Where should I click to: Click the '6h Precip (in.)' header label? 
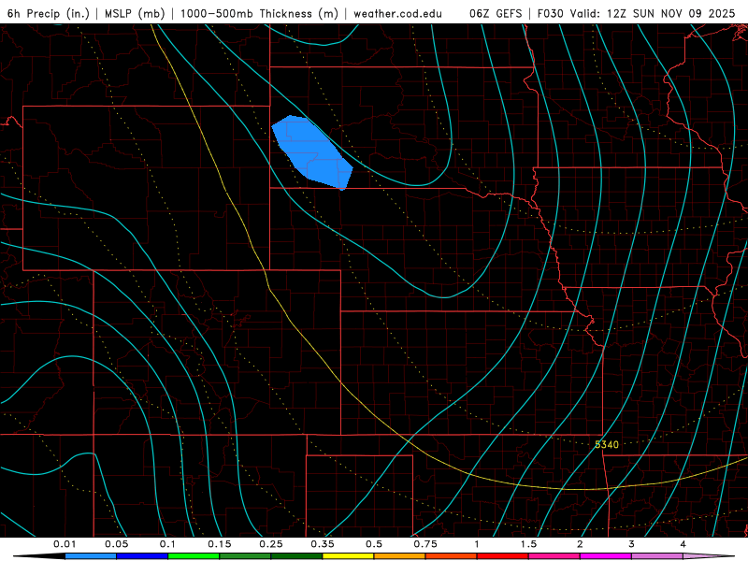point(49,13)
